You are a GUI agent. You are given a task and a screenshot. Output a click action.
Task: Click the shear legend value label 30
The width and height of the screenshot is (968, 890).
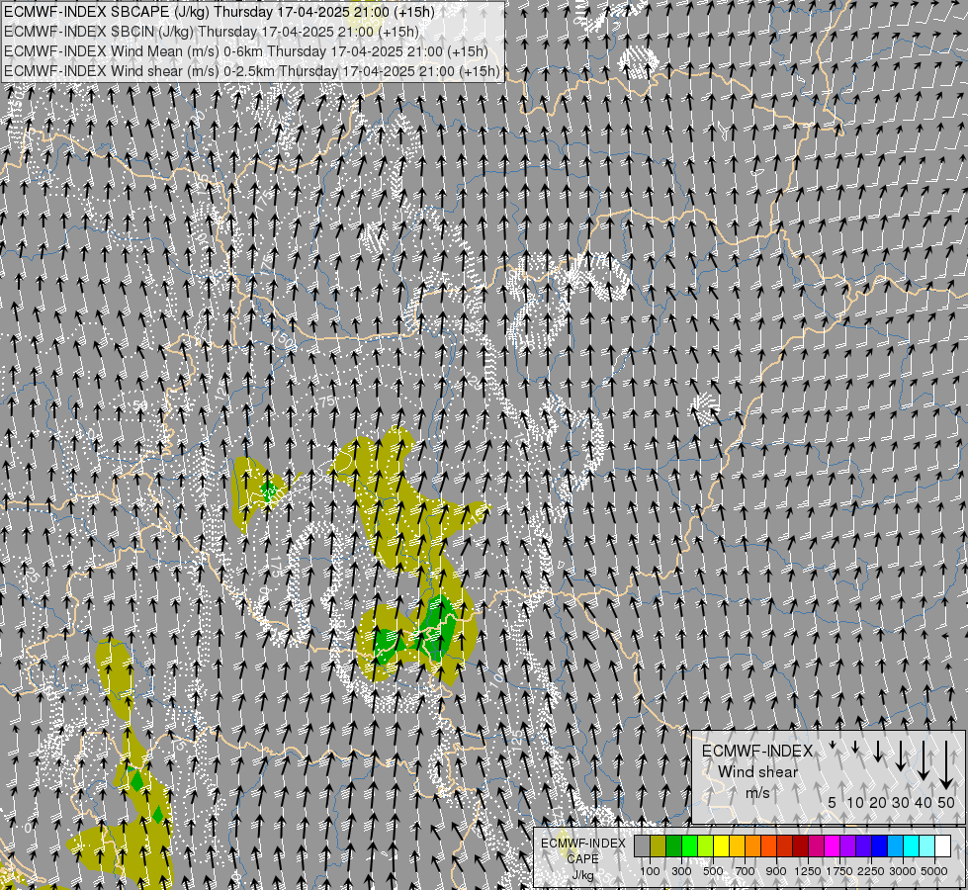pos(901,802)
